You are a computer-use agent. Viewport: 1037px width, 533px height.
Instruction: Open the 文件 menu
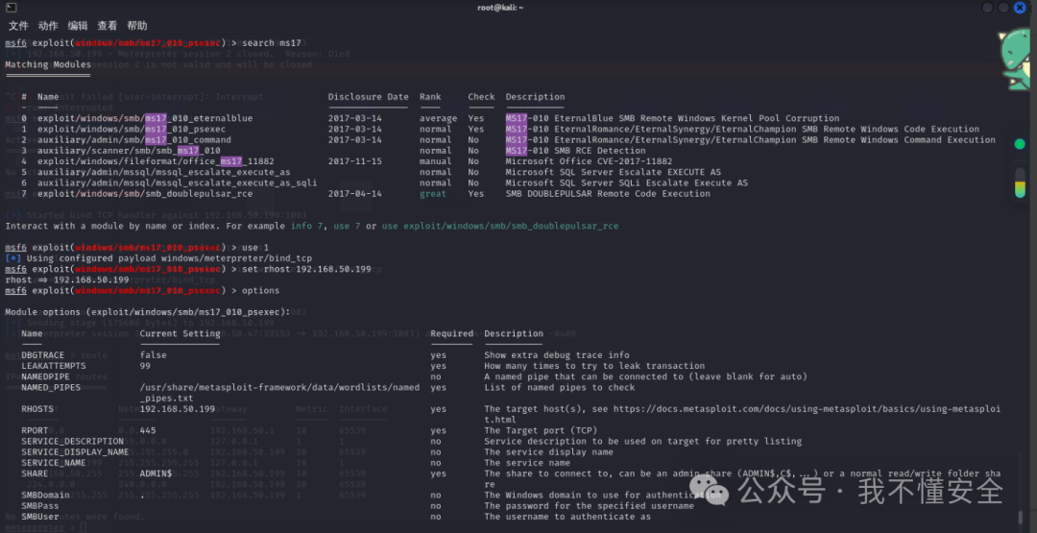tap(18, 26)
